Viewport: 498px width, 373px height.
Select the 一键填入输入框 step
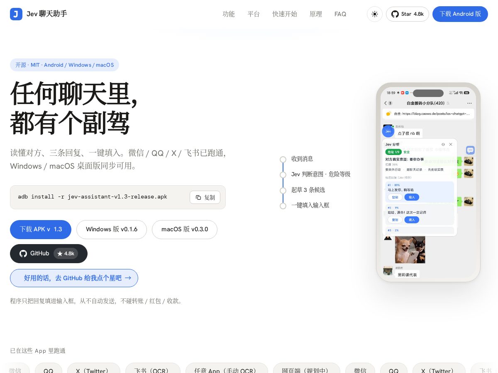click(310, 205)
